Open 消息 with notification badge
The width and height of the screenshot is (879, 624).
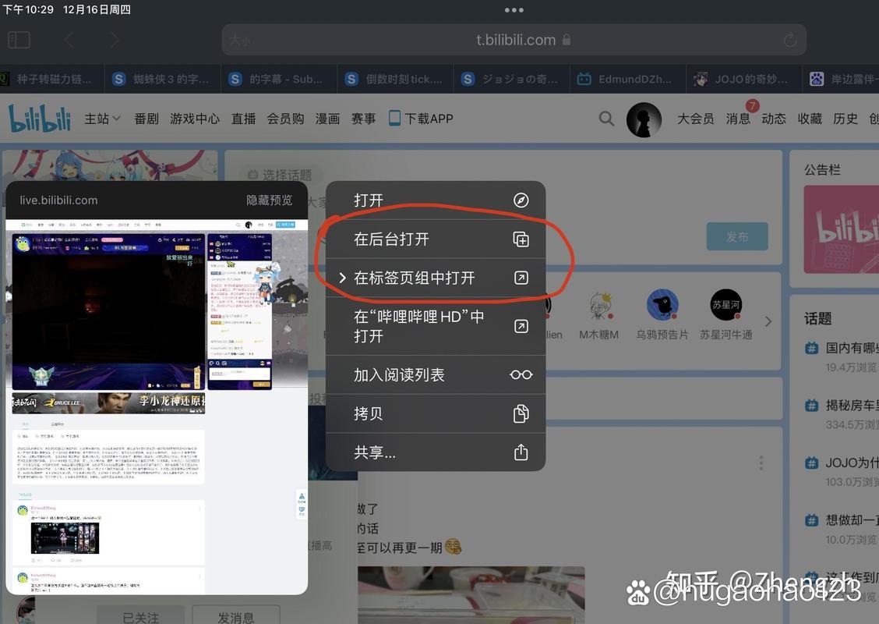tap(738, 119)
